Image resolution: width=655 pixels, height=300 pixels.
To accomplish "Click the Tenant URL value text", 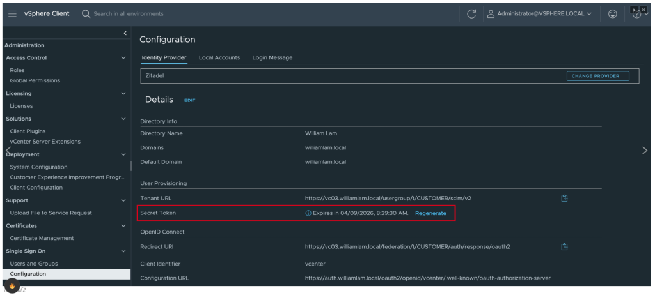I will (388, 199).
